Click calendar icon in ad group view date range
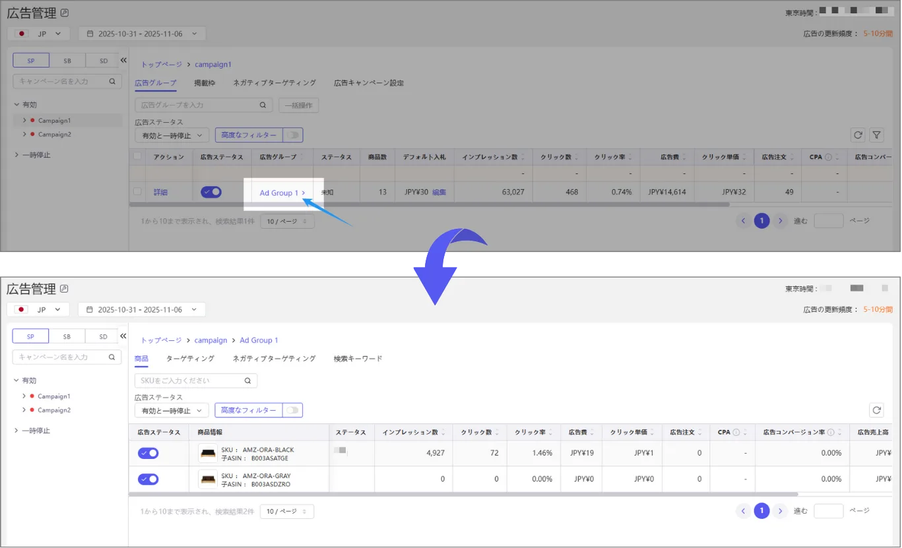Viewport: 902px width, 548px height. [90, 34]
